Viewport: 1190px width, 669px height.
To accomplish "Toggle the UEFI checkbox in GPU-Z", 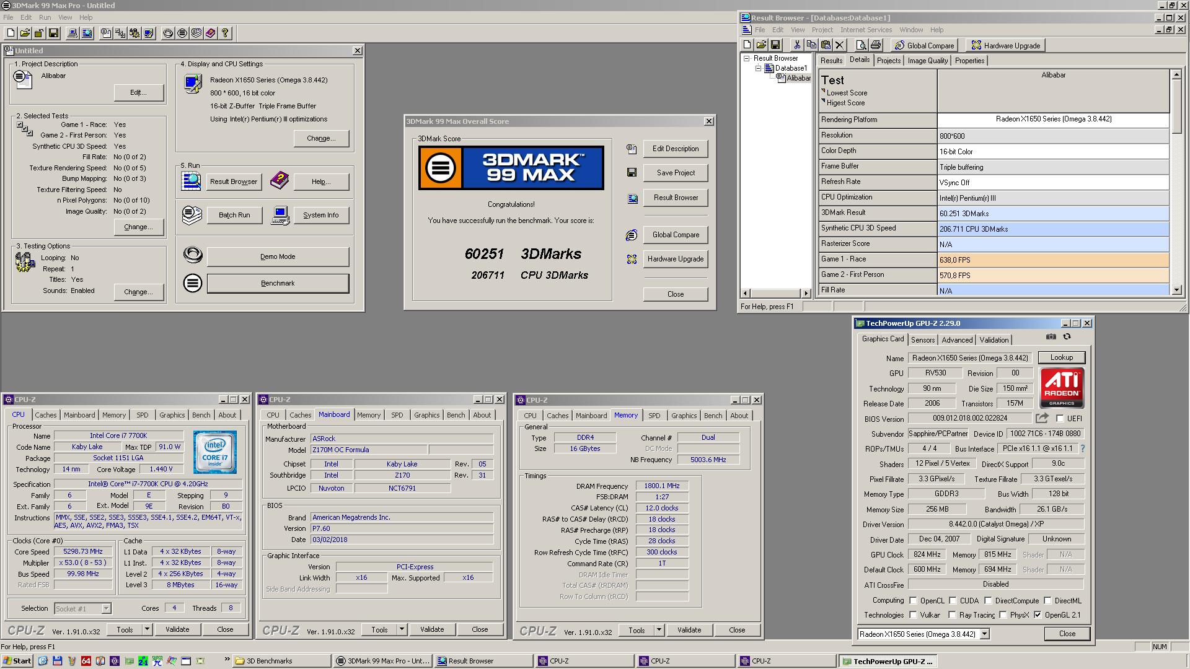I will click(x=1060, y=418).
